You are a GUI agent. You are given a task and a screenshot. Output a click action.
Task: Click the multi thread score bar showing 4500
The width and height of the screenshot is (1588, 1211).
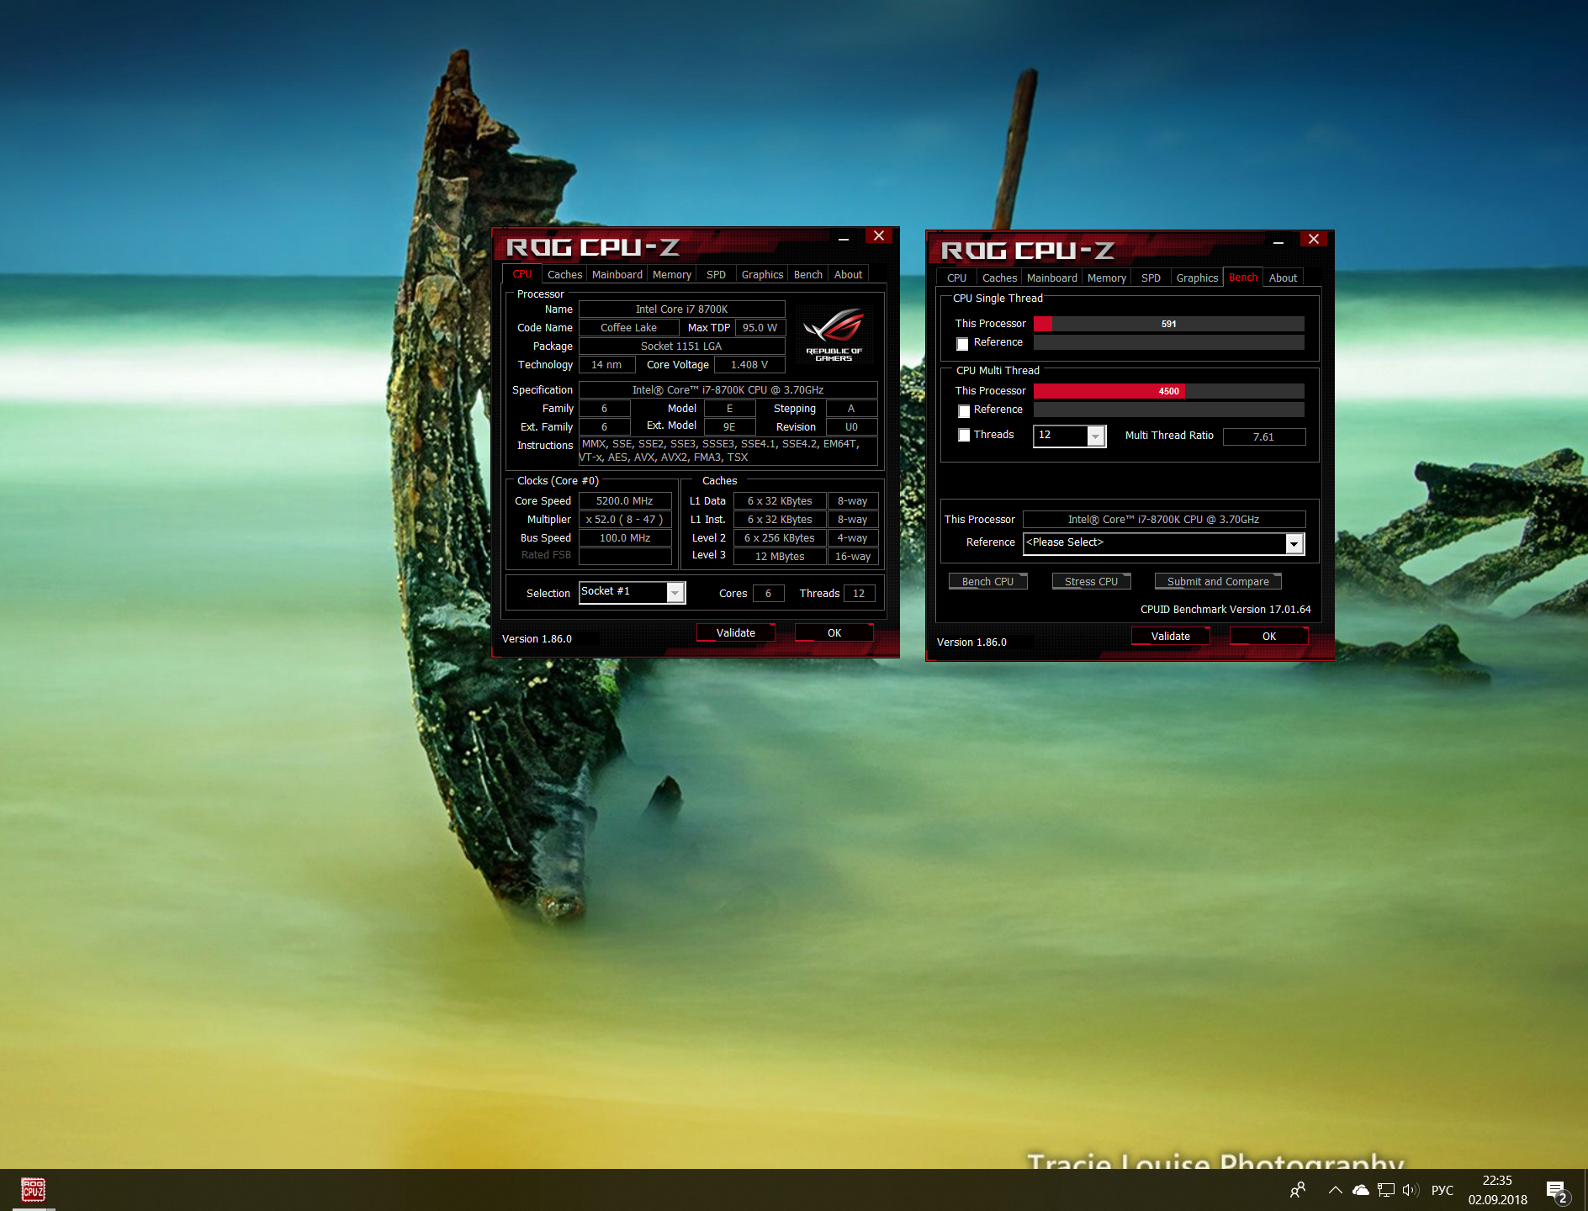[1168, 391]
